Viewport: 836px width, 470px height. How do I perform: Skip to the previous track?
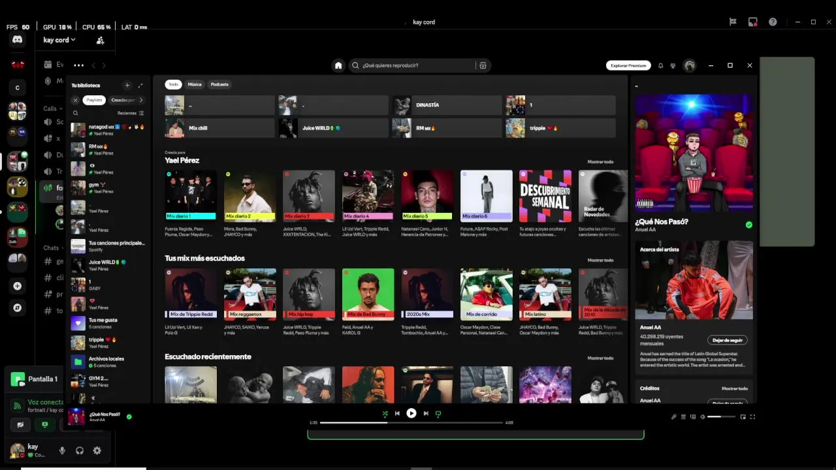397,413
